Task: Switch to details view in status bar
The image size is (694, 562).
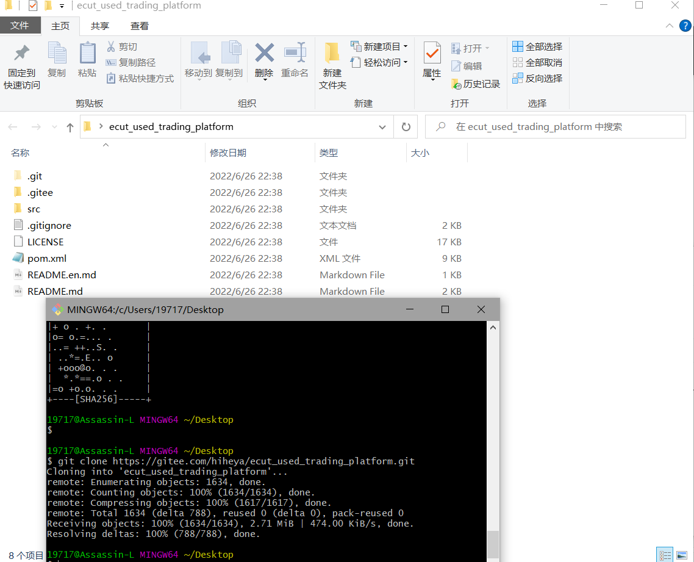Action: [665, 555]
